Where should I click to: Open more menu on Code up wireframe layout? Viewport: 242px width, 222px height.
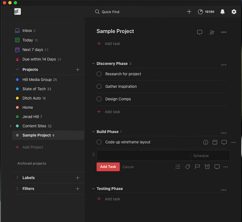233,142
